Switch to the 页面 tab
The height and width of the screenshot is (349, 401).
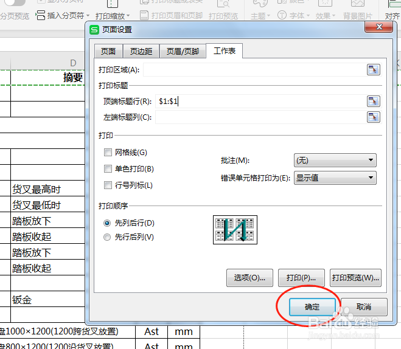click(x=108, y=51)
